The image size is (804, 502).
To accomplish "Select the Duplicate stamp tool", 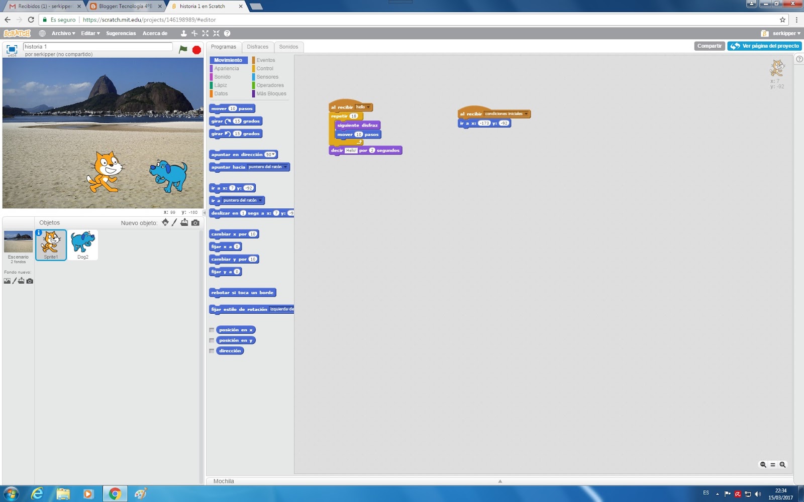I will [183, 33].
